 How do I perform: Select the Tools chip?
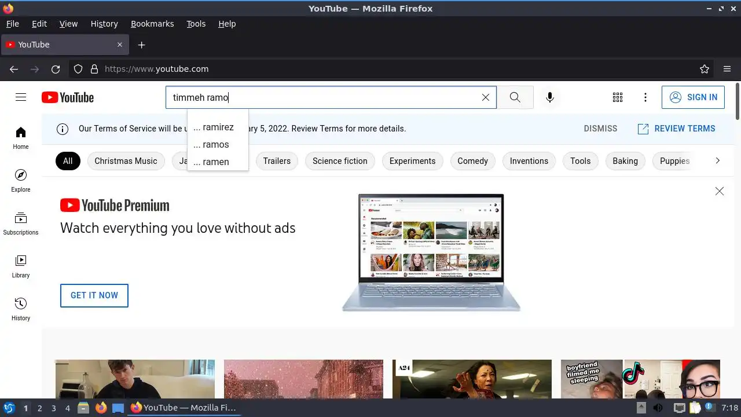coord(580,161)
